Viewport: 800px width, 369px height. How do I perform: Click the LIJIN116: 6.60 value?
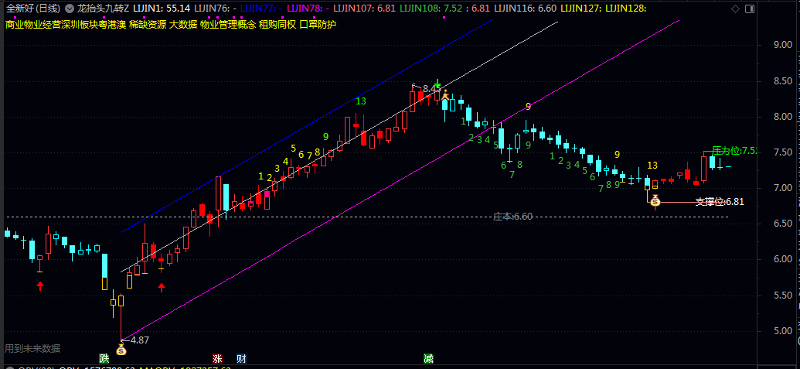[x=526, y=9]
